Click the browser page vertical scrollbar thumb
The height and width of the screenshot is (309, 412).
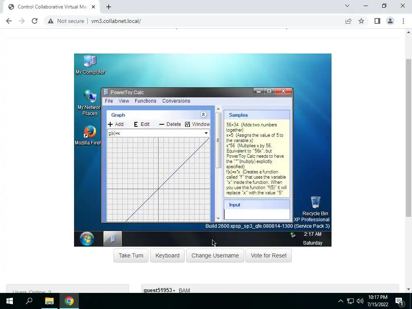click(408, 138)
